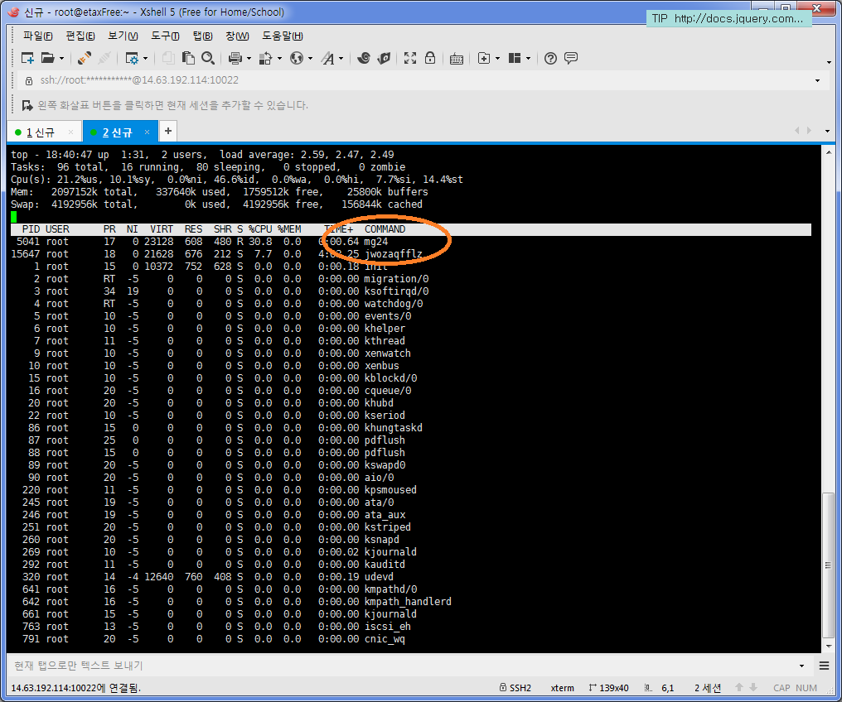Expand the layout arrangement dropdown arrow
This screenshot has height=702, width=842.
(529, 59)
